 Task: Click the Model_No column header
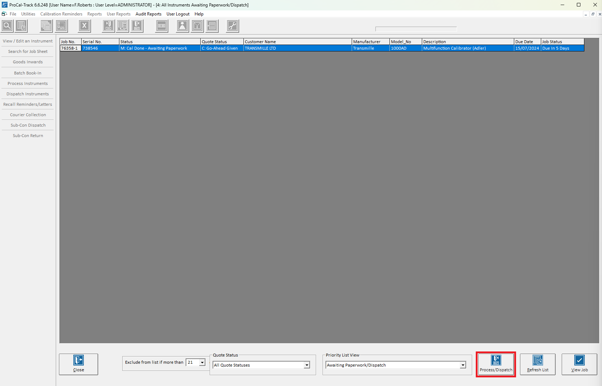click(406, 42)
